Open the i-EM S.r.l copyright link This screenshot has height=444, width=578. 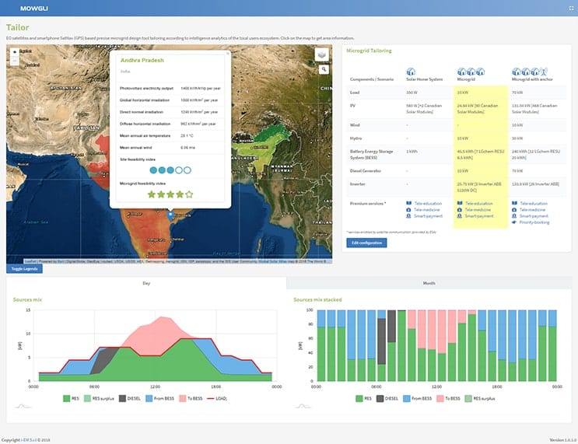tap(28, 440)
